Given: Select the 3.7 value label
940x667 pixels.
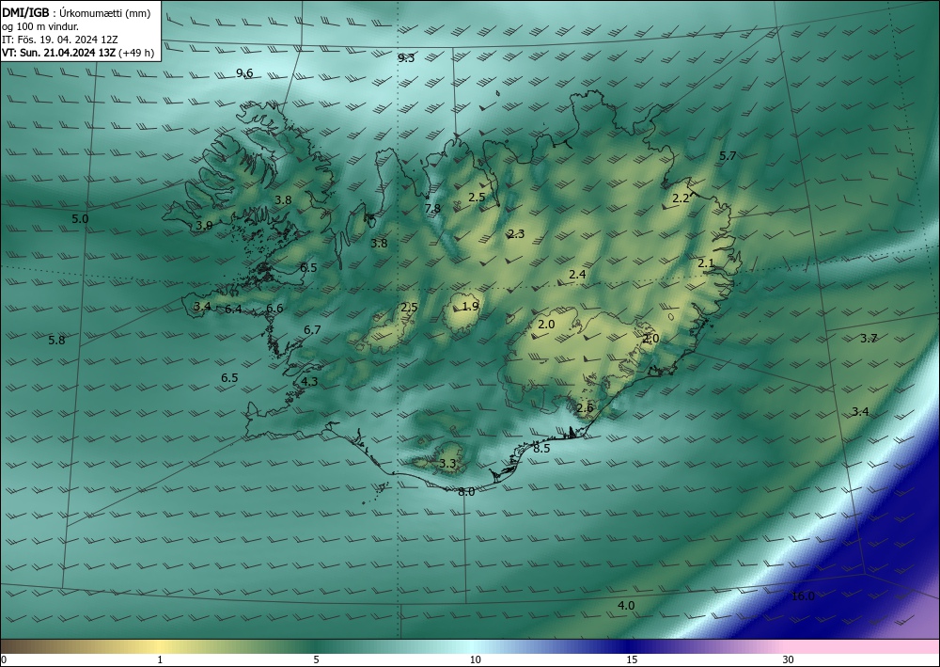Looking at the screenshot, I should [x=869, y=339].
